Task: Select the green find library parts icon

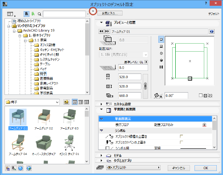Action: pos(33,14)
